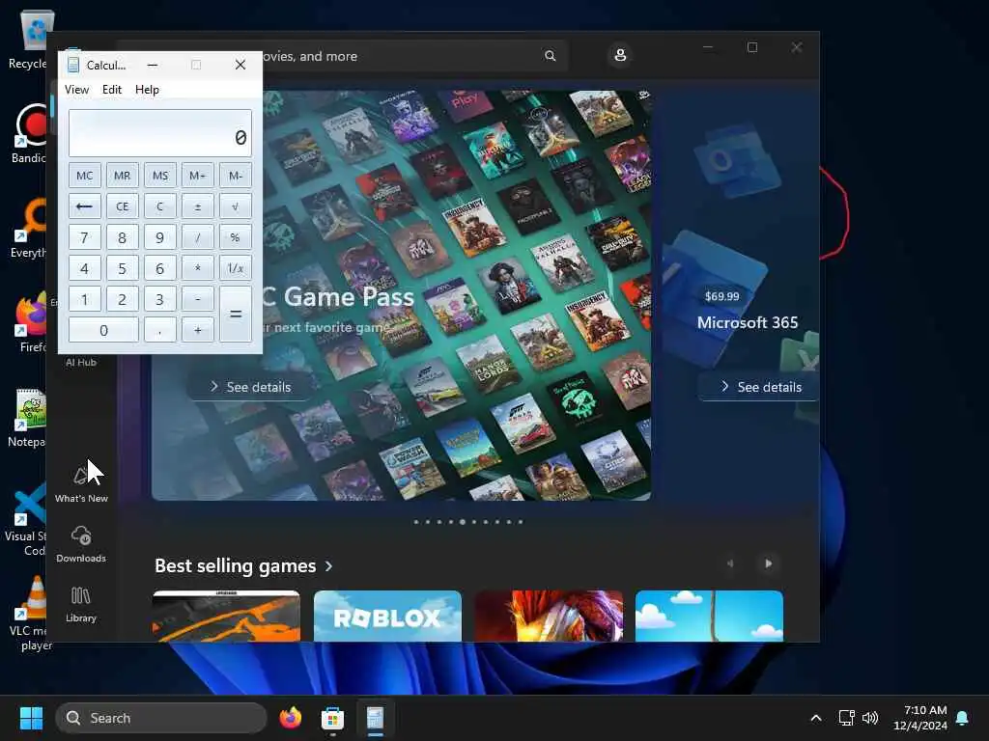Click the taskbar Search box

coord(161,718)
